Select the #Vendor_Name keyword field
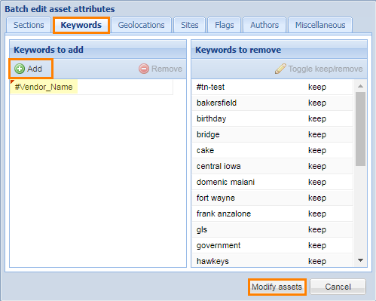Image resolution: width=376 pixels, height=301 pixels. click(91, 87)
